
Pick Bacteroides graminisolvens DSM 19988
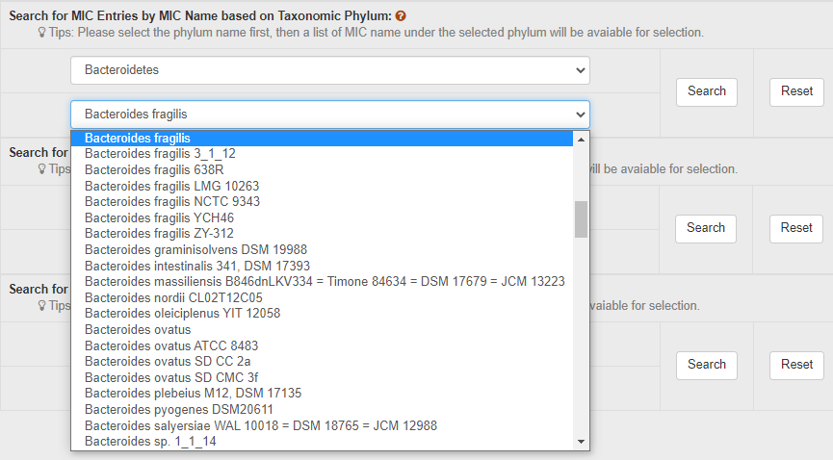[x=195, y=249]
